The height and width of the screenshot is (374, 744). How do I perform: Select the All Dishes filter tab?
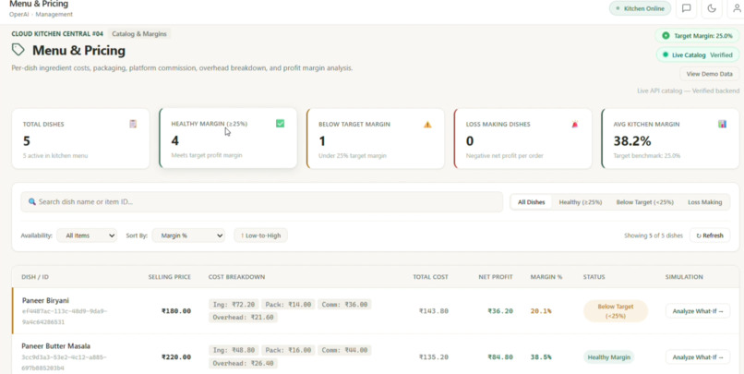point(531,202)
